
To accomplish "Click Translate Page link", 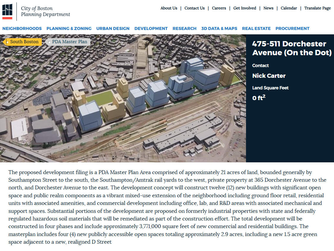I will (x=317, y=8).
